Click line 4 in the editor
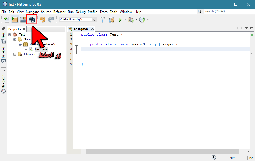The height and width of the screenshot is (161, 255). coord(165,49)
